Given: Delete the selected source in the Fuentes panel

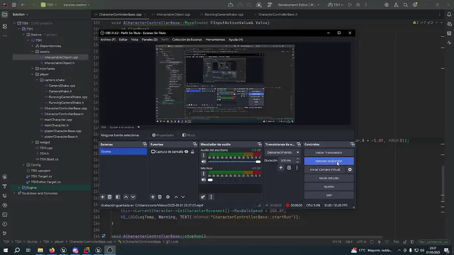Looking at the screenshot, I should pyautogui.click(x=160, y=197).
